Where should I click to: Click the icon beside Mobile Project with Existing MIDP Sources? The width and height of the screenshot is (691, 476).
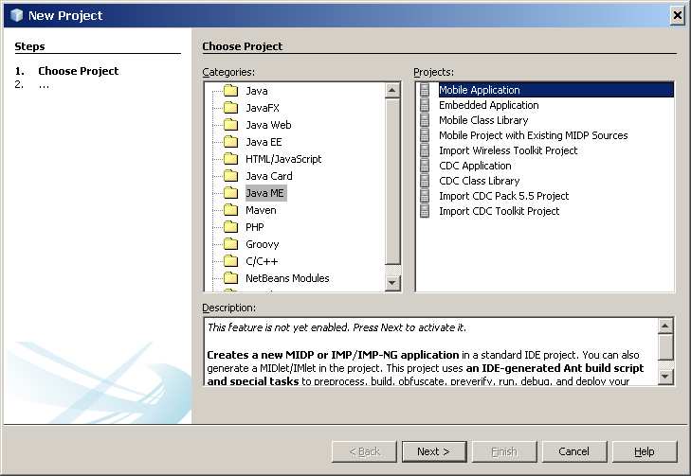click(x=425, y=135)
